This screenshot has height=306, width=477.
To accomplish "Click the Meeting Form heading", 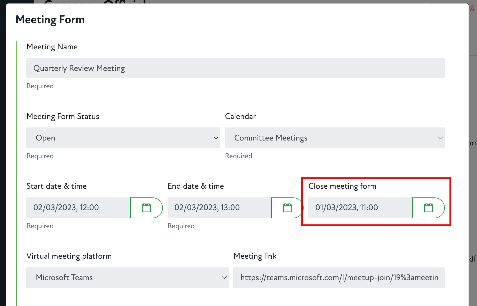I will (50, 20).
